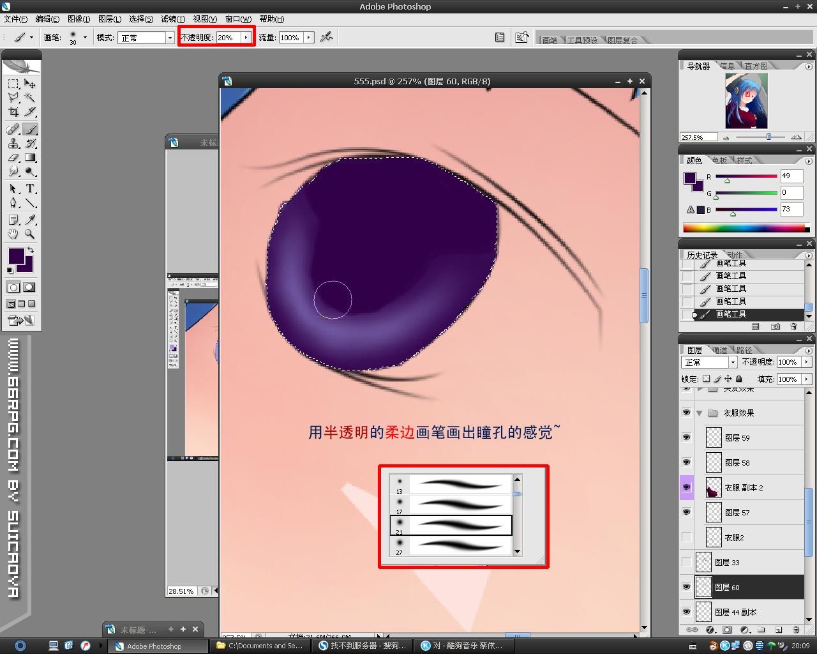Click the R value input field

(x=791, y=176)
